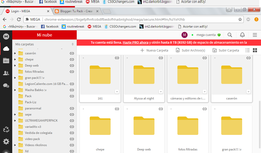Open Cloud Drive cloud icon in sidebar
This screenshot has height=153, width=261.
pos(6,49)
